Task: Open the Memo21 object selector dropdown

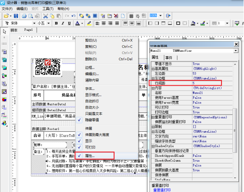Action: (x=236, y=51)
